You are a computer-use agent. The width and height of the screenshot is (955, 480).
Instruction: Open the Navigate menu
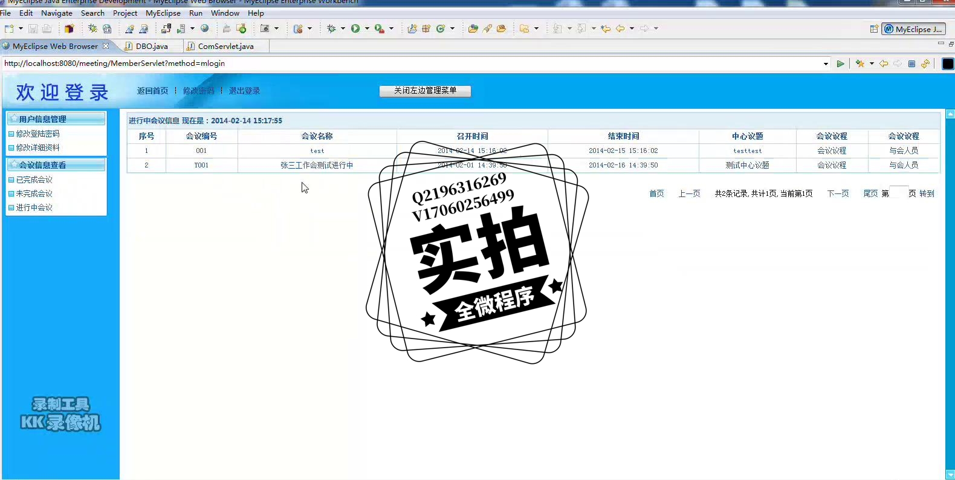(x=57, y=13)
